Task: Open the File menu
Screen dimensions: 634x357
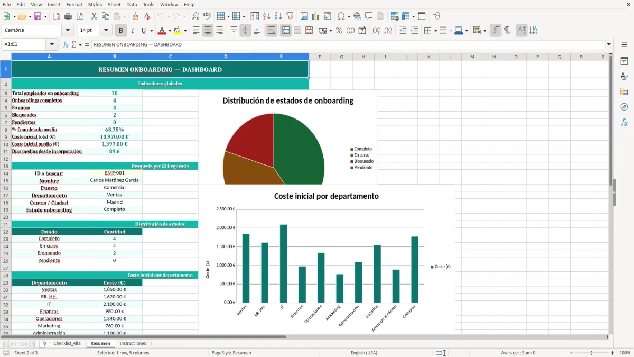Action: [6, 4]
